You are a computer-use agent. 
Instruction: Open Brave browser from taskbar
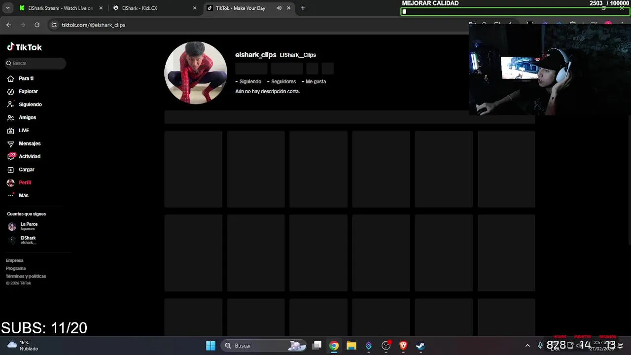pyautogui.click(x=403, y=346)
